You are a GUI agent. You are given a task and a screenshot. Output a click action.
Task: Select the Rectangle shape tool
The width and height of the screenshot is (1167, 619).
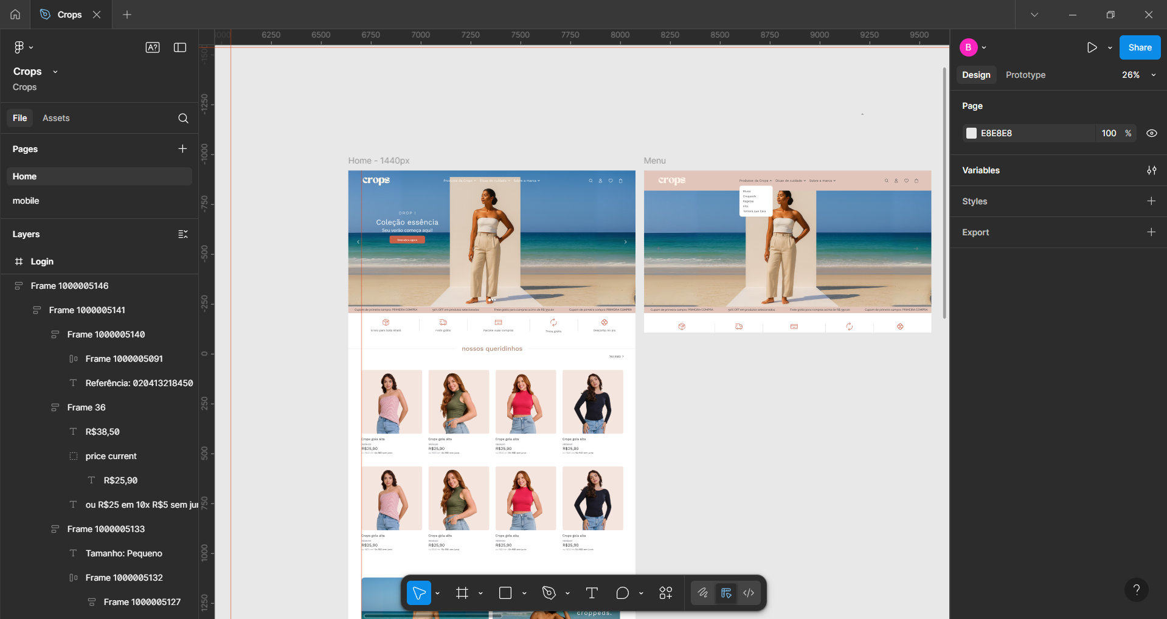point(505,593)
